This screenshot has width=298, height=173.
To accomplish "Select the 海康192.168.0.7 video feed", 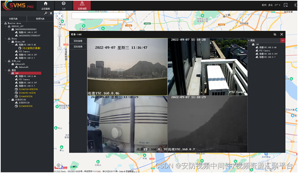I will (x=208, y=124).
